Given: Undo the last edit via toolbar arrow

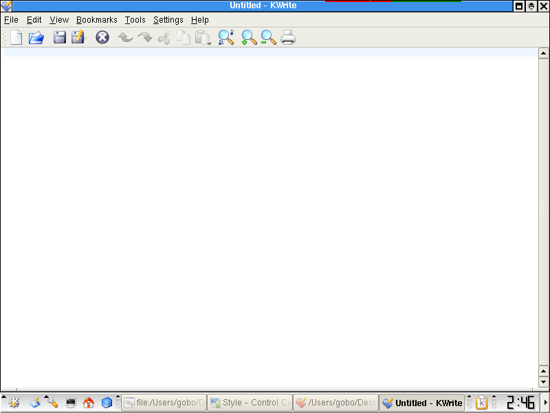Looking at the screenshot, I should tap(126, 37).
